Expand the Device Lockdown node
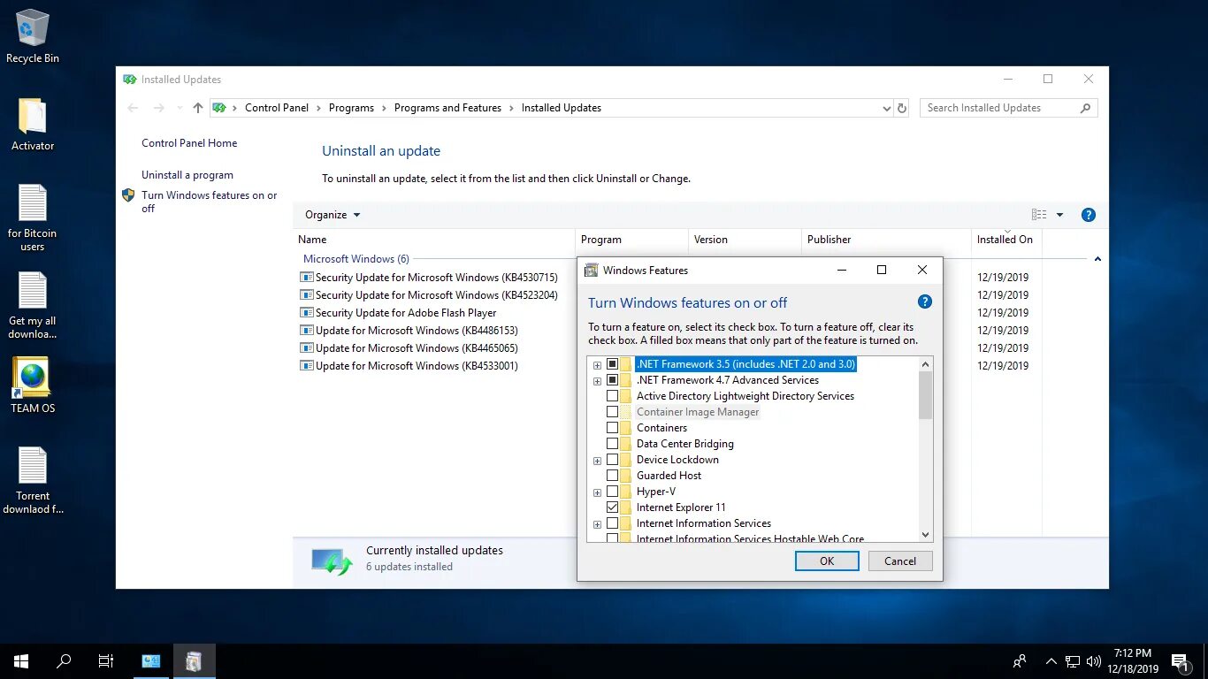Screen dimensions: 1208x679 pyautogui.click(x=597, y=461)
